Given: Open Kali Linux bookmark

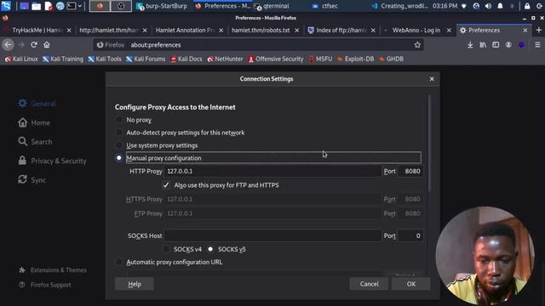Looking at the screenshot, I should 21,59.
